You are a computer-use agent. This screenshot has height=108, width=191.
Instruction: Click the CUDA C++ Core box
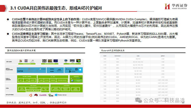[x=45, y=89]
